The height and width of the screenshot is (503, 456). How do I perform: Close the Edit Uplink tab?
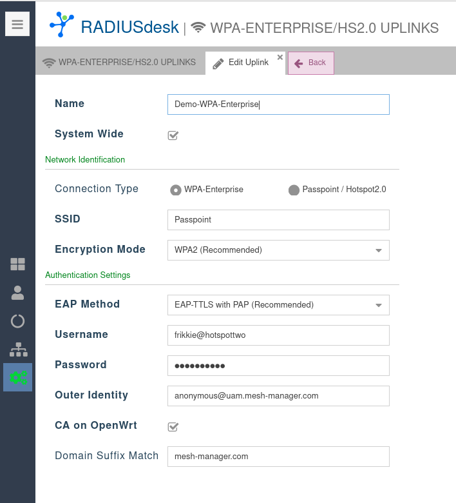[280, 57]
